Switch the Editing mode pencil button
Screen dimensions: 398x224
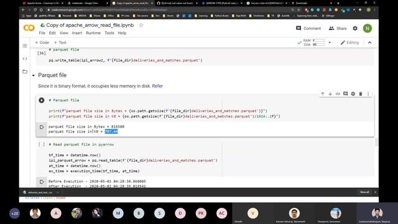pyautogui.click(x=349, y=42)
